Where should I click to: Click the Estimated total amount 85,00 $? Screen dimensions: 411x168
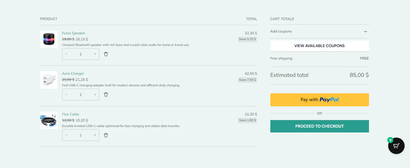click(359, 75)
